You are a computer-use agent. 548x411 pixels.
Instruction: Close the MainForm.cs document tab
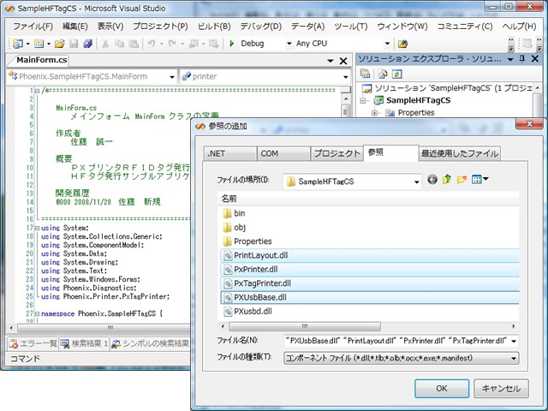click(x=343, y=61)
